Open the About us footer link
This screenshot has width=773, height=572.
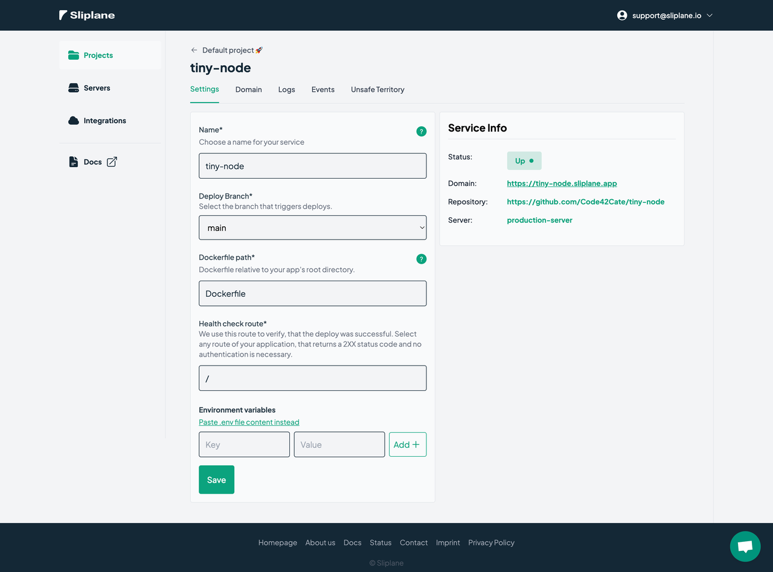pyautogui.click(x=320, y=542)
